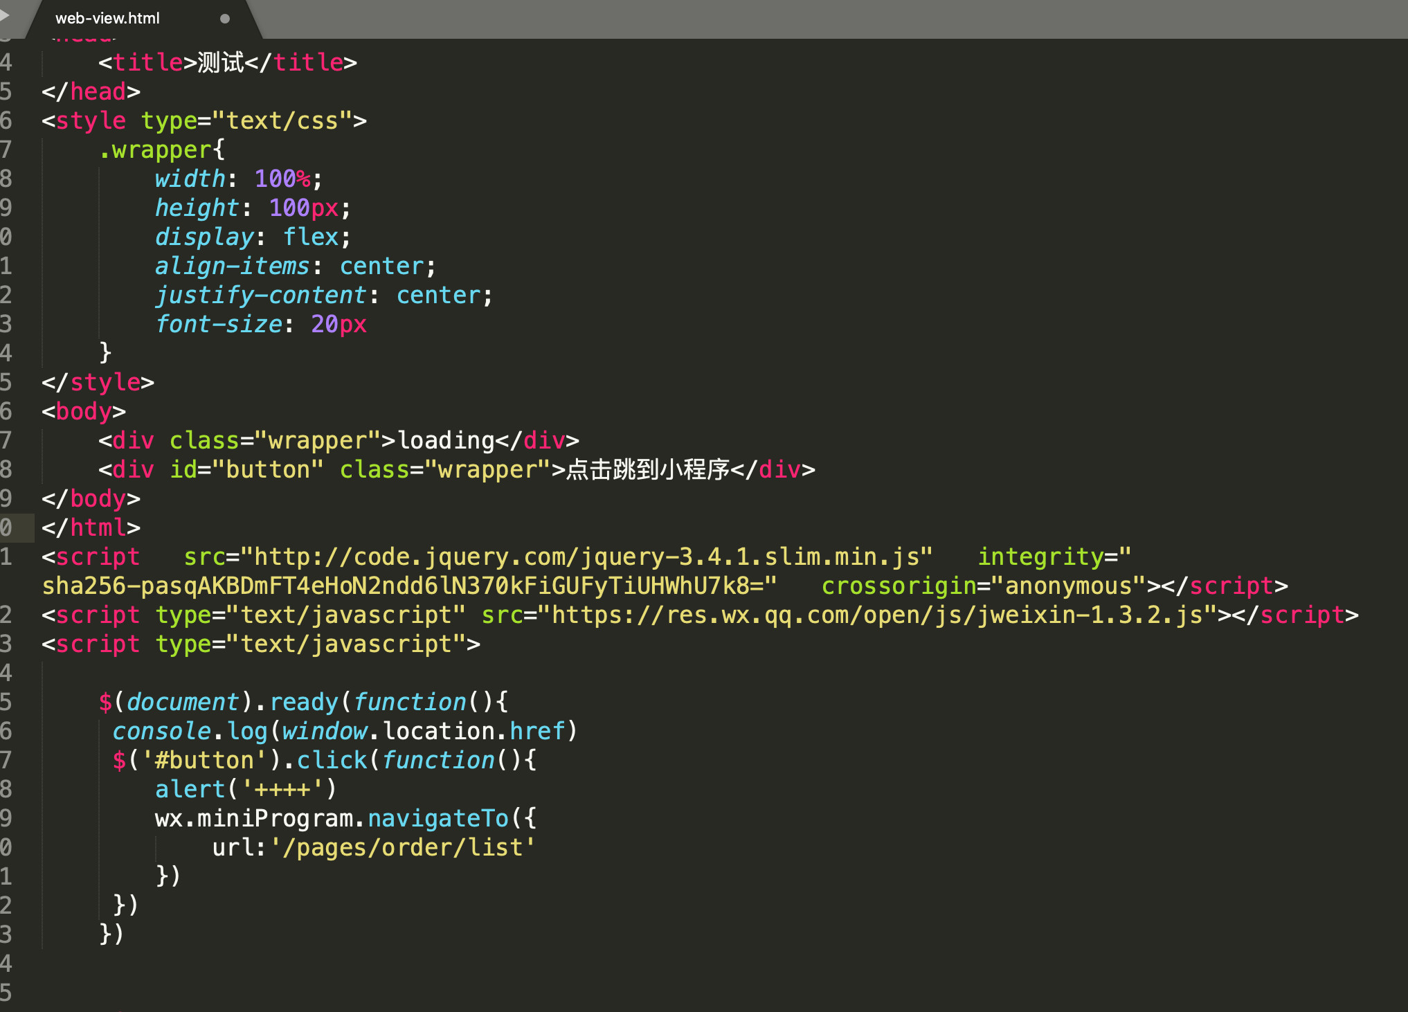Click the justify-content CSS property

pyautogui.click(x=260, y=295)
